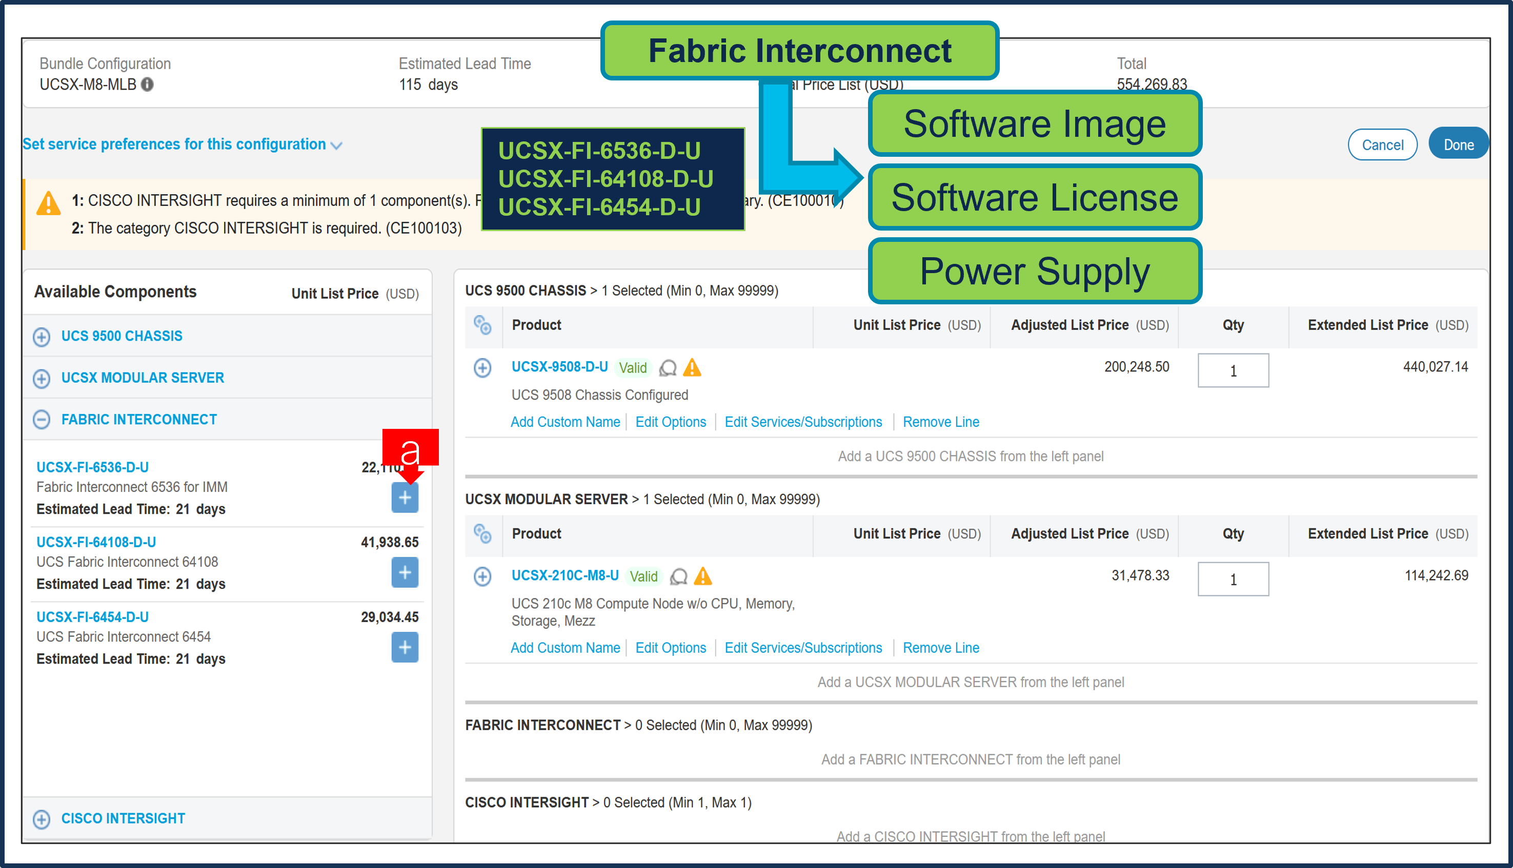Click Edit Services/Subscriptions for UCSX-9508-D-U
The image size is (1513, 868).
click(803, 422)
